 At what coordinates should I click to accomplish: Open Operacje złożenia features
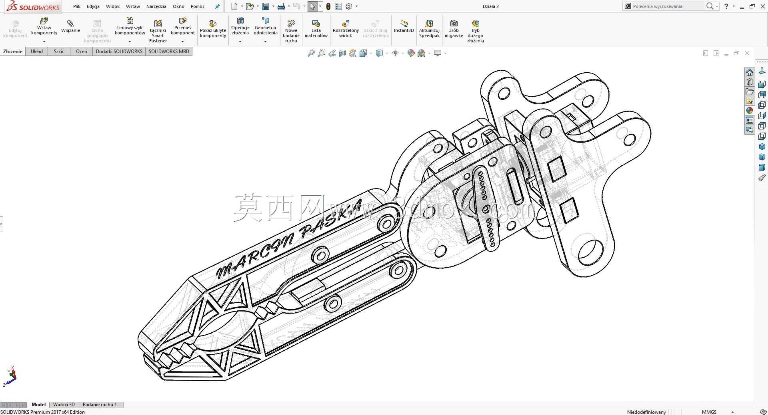tap(240, 26)
